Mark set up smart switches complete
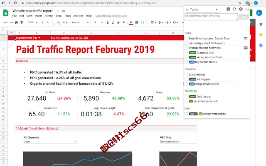This screenshot has height=166, width=266. 186,57
